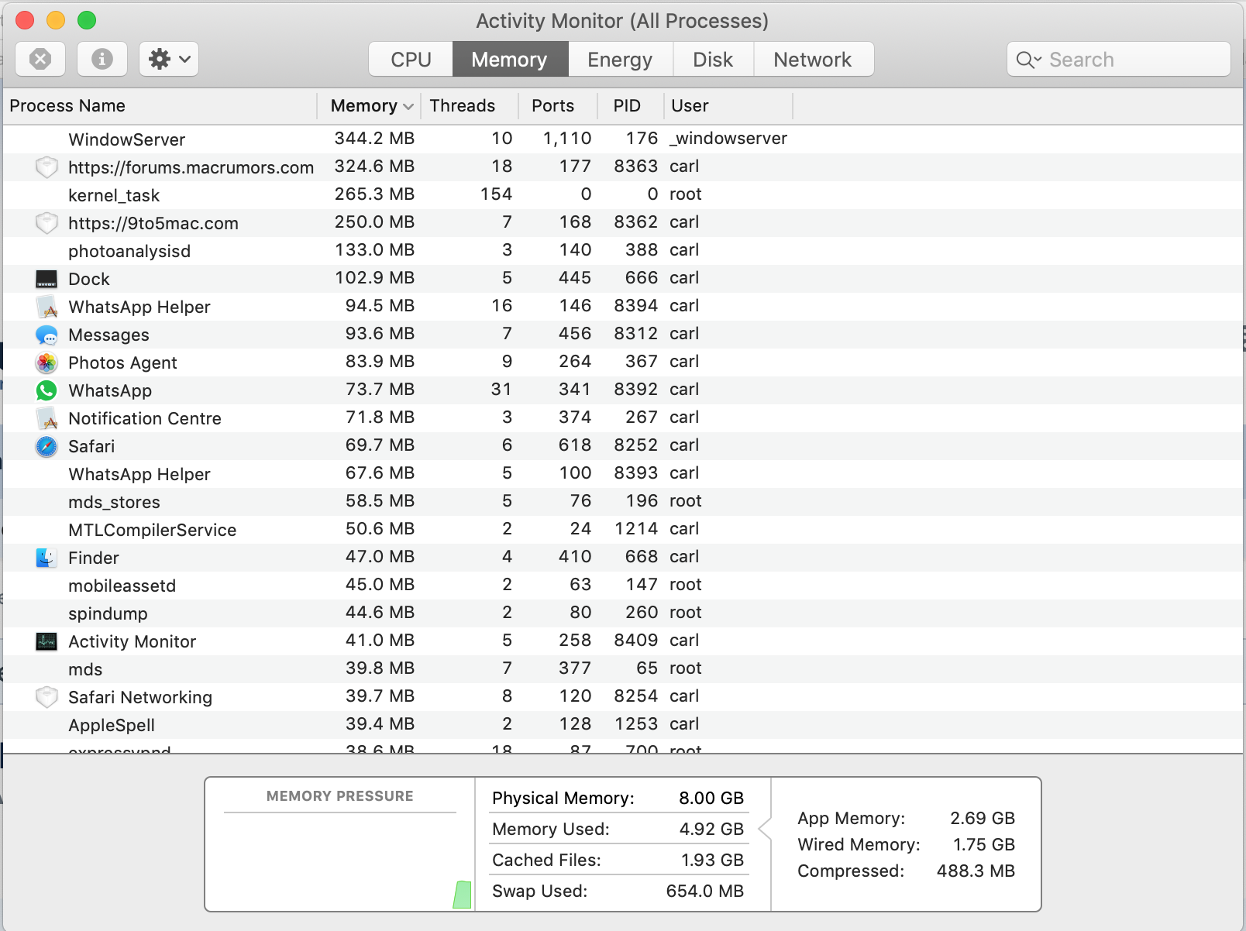
Task: Switch to the CPU tab
Action: click(411, 60)
